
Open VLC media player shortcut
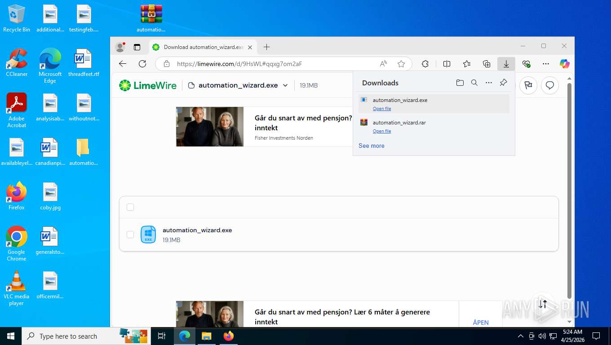pos(17,288)
